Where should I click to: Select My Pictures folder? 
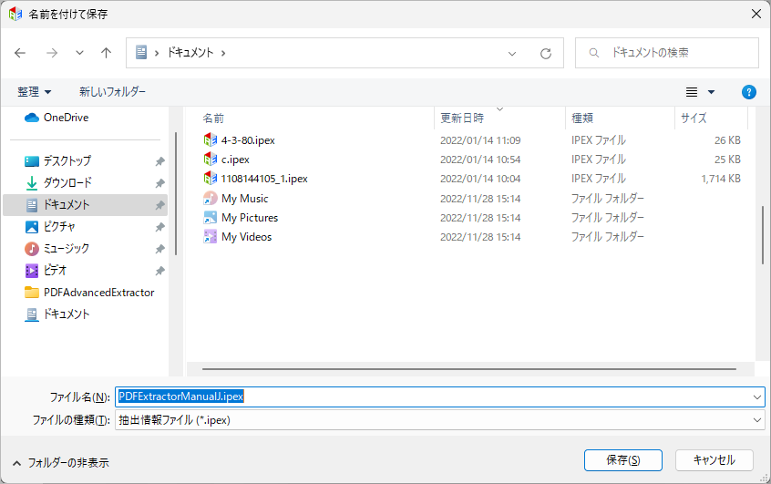(x=250, y=218)
